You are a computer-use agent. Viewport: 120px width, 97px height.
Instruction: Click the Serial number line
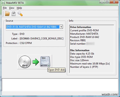(x=82, y=44)
